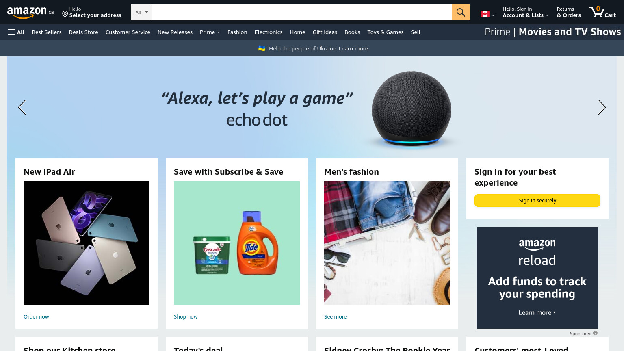Expand the All search category dropdown
This screenshot has height=351, width=624.
[141, 12]
